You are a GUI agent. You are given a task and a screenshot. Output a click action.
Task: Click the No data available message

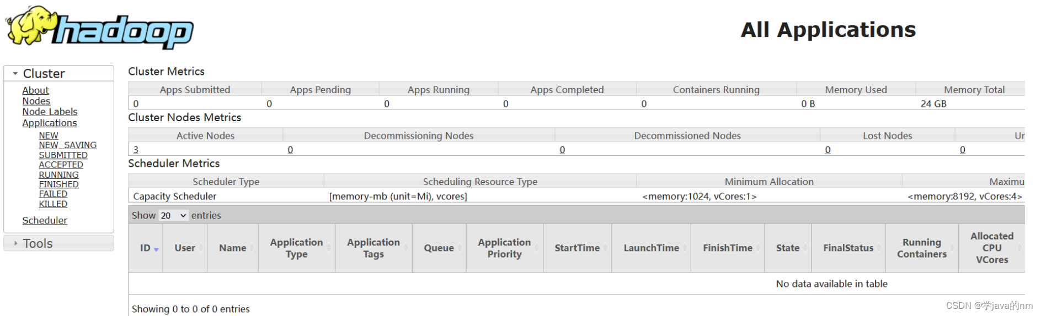[x=831, y=284]
